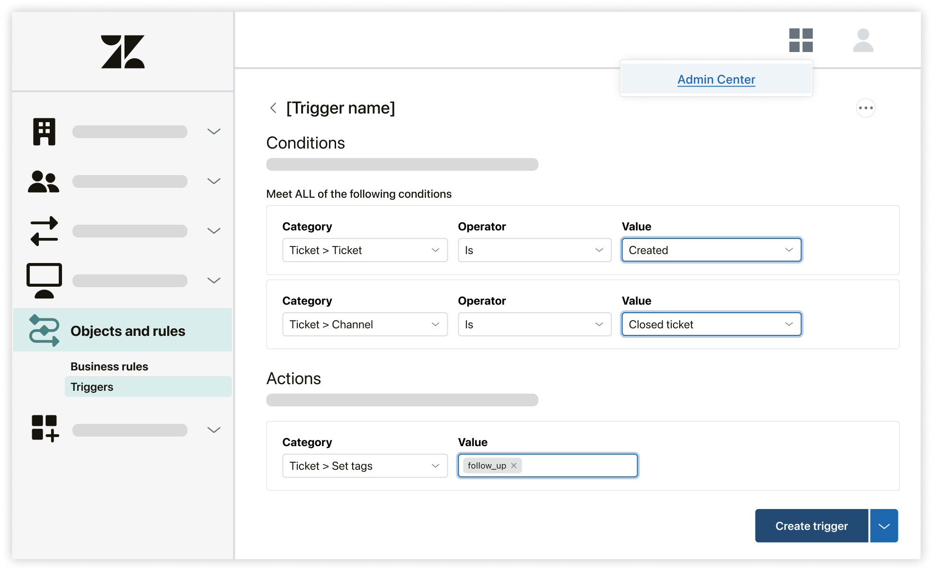Open the Value dropdown showing Created
933x571 pixels.
point(710,250)
